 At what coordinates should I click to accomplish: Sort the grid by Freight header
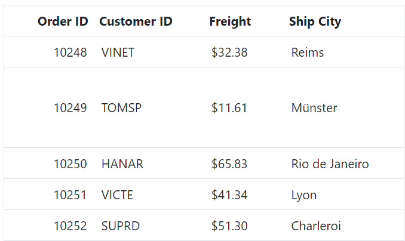tap(230, 21)
